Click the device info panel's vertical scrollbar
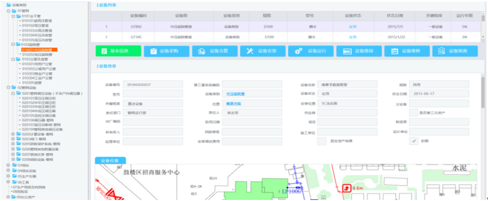 [483, 92]
